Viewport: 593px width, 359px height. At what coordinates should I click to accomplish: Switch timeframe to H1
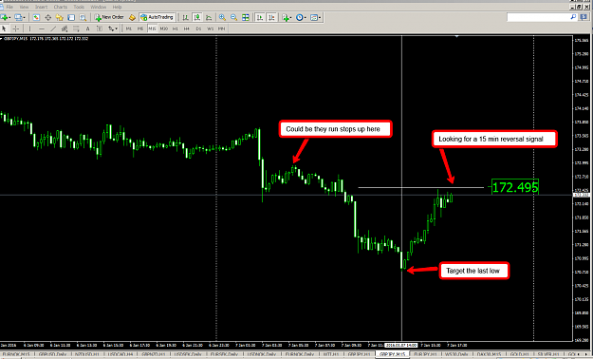[176, 28]
